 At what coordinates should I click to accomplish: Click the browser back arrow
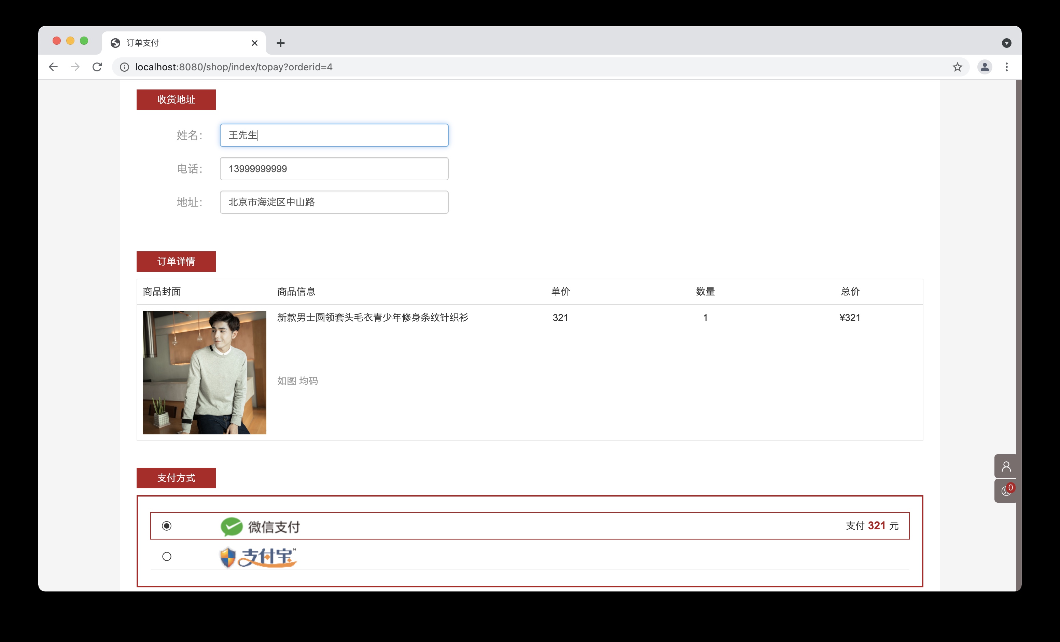point(53,67)
